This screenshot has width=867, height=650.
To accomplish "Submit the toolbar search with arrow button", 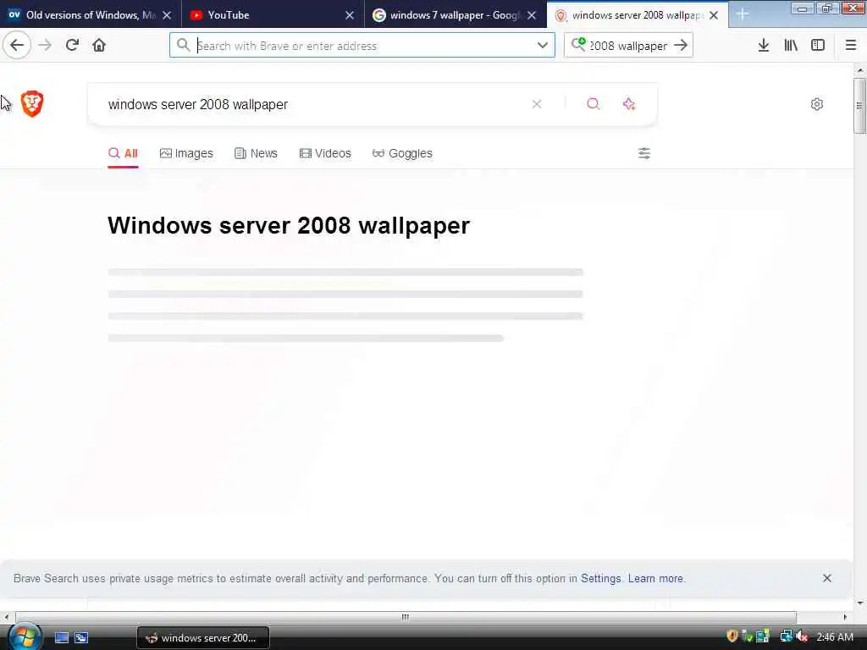I will coord(681,45).
